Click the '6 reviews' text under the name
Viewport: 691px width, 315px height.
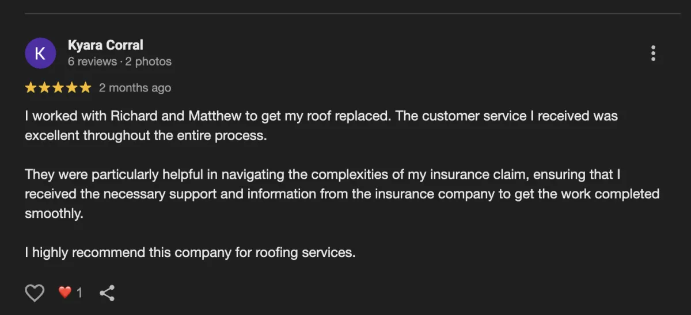(92, 61)
